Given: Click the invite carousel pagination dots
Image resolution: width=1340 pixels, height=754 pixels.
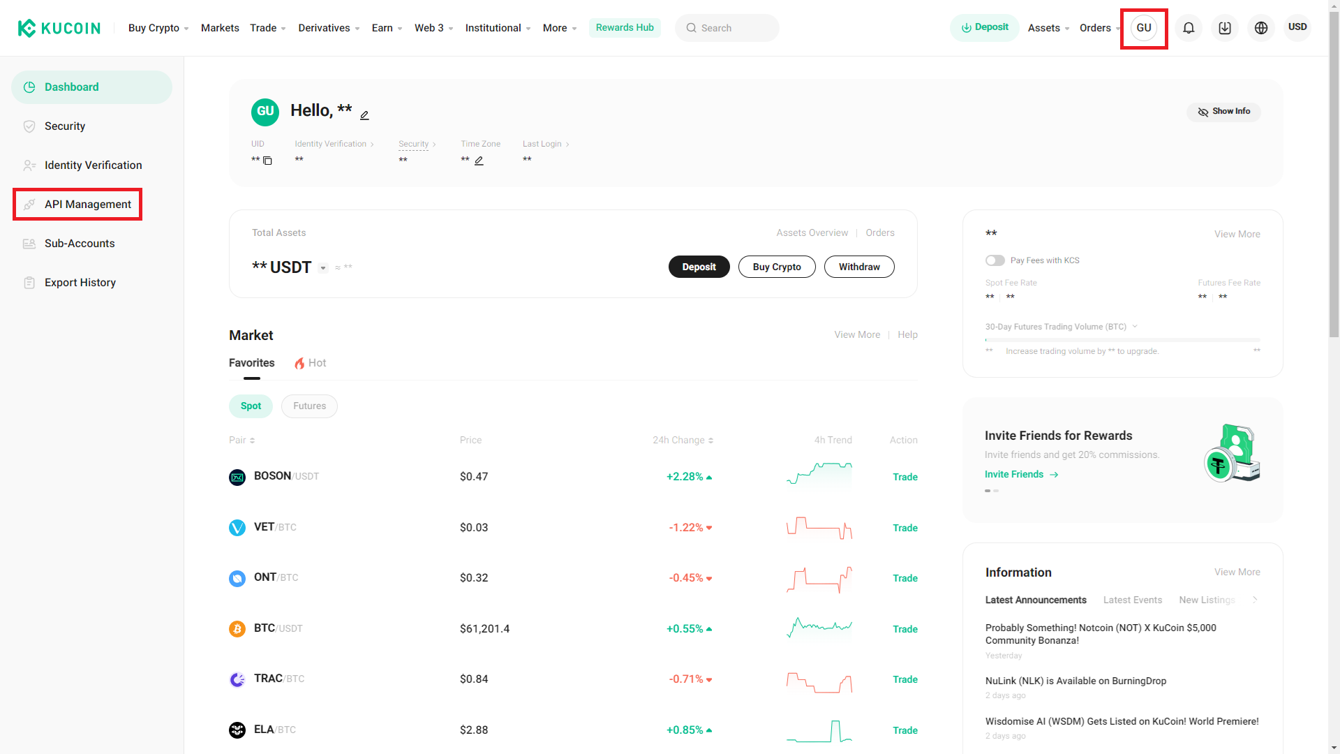Looking at the screenshot, I should pyautogui.click(x=992, y=491).
